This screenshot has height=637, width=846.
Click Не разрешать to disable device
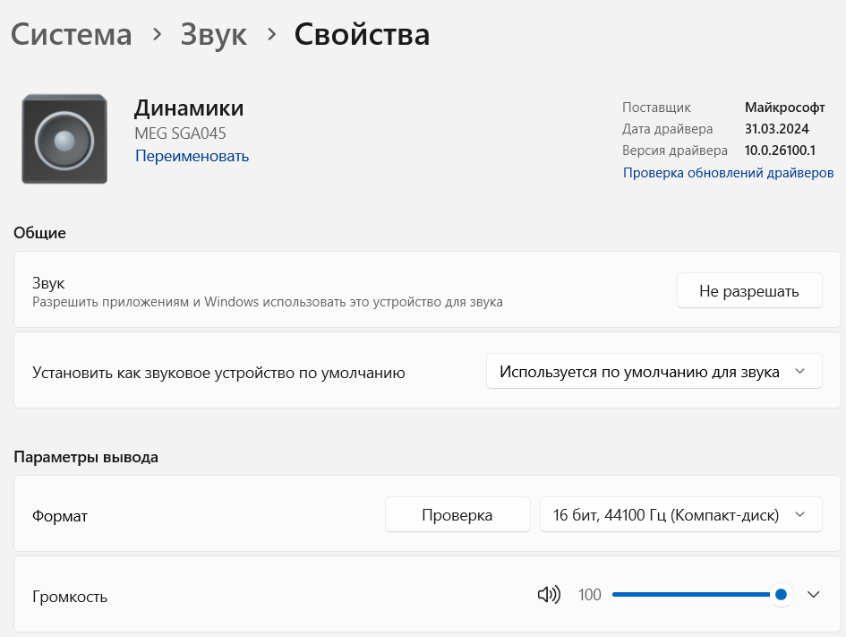point(749,291)
